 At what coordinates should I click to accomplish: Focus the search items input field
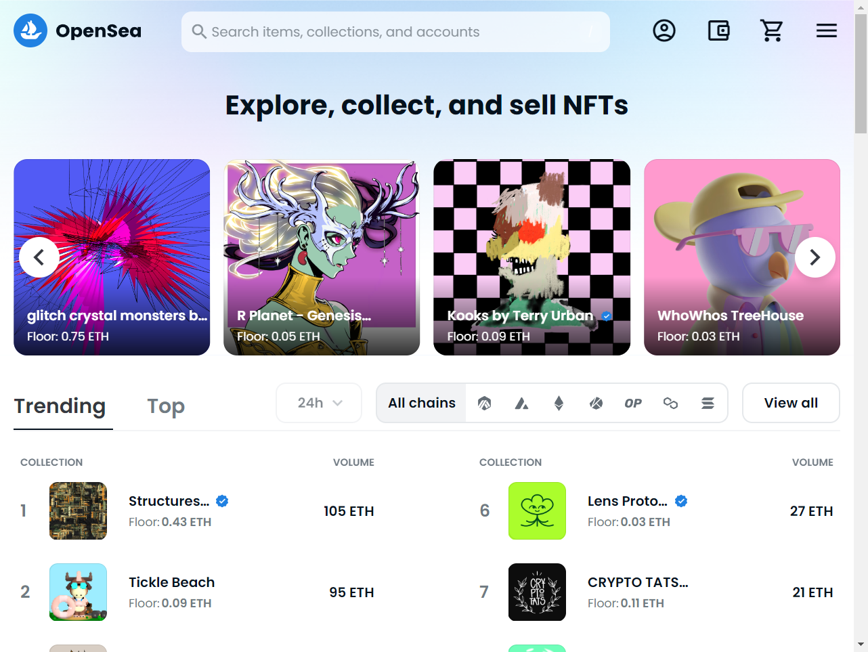[396, 32]
